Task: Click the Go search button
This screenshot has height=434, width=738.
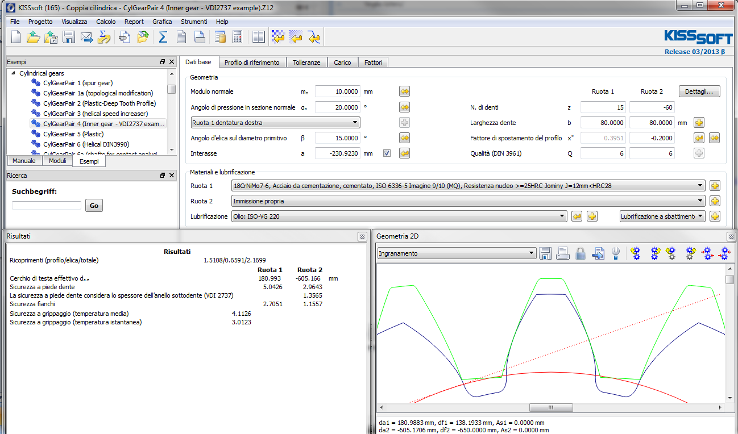Action: pyautogui.click(x=94, y=206)
